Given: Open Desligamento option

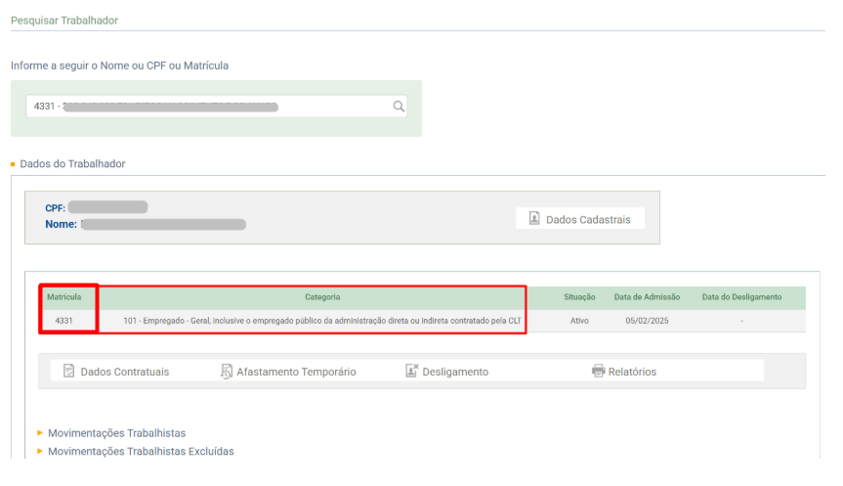Looking at the screenshot, I should 446,372.
